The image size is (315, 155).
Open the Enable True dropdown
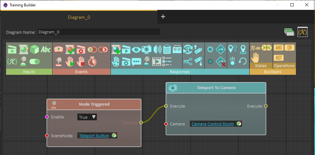(x=87, y=117)
